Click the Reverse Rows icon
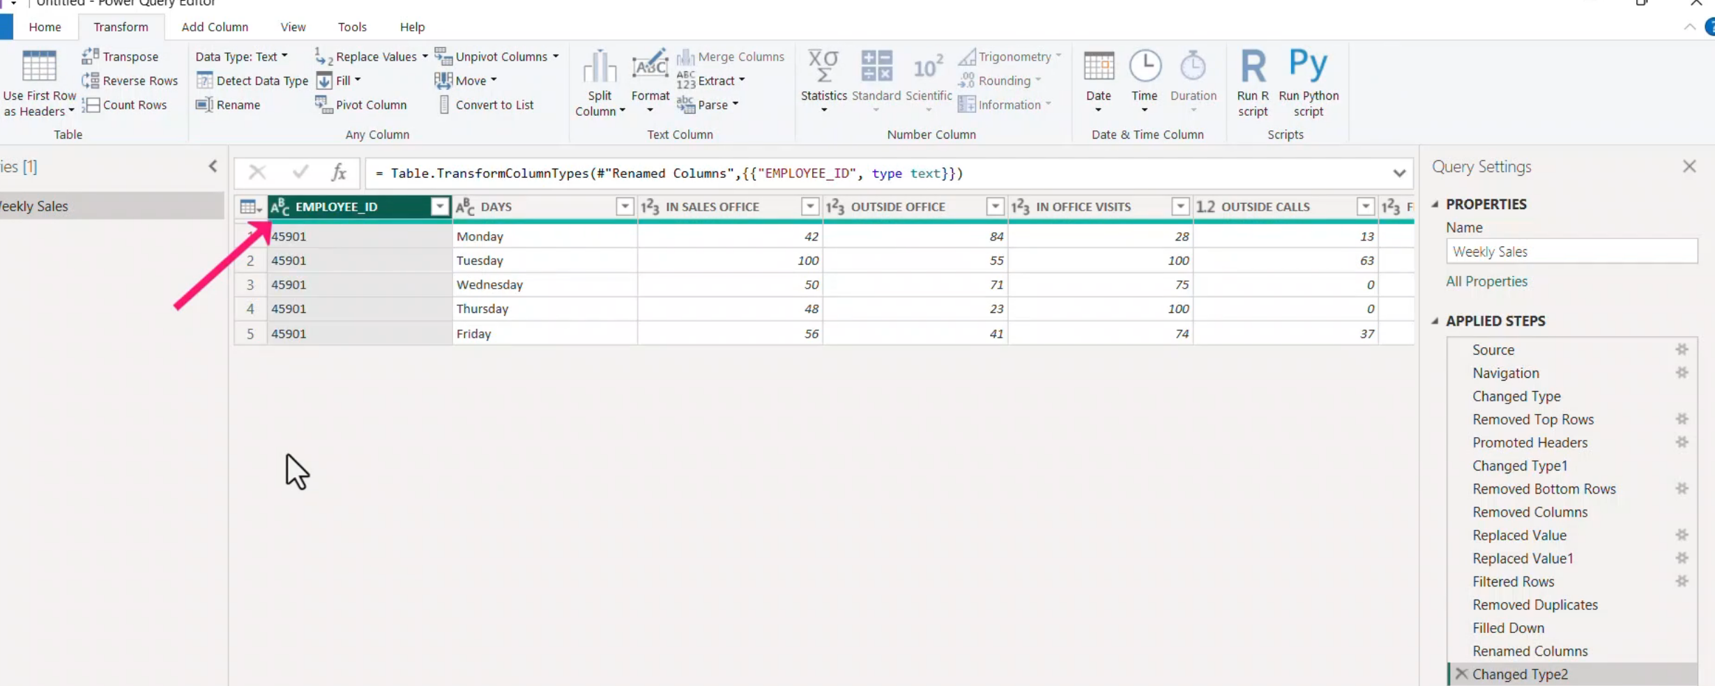1715x686 pixels. click(130, 80)
